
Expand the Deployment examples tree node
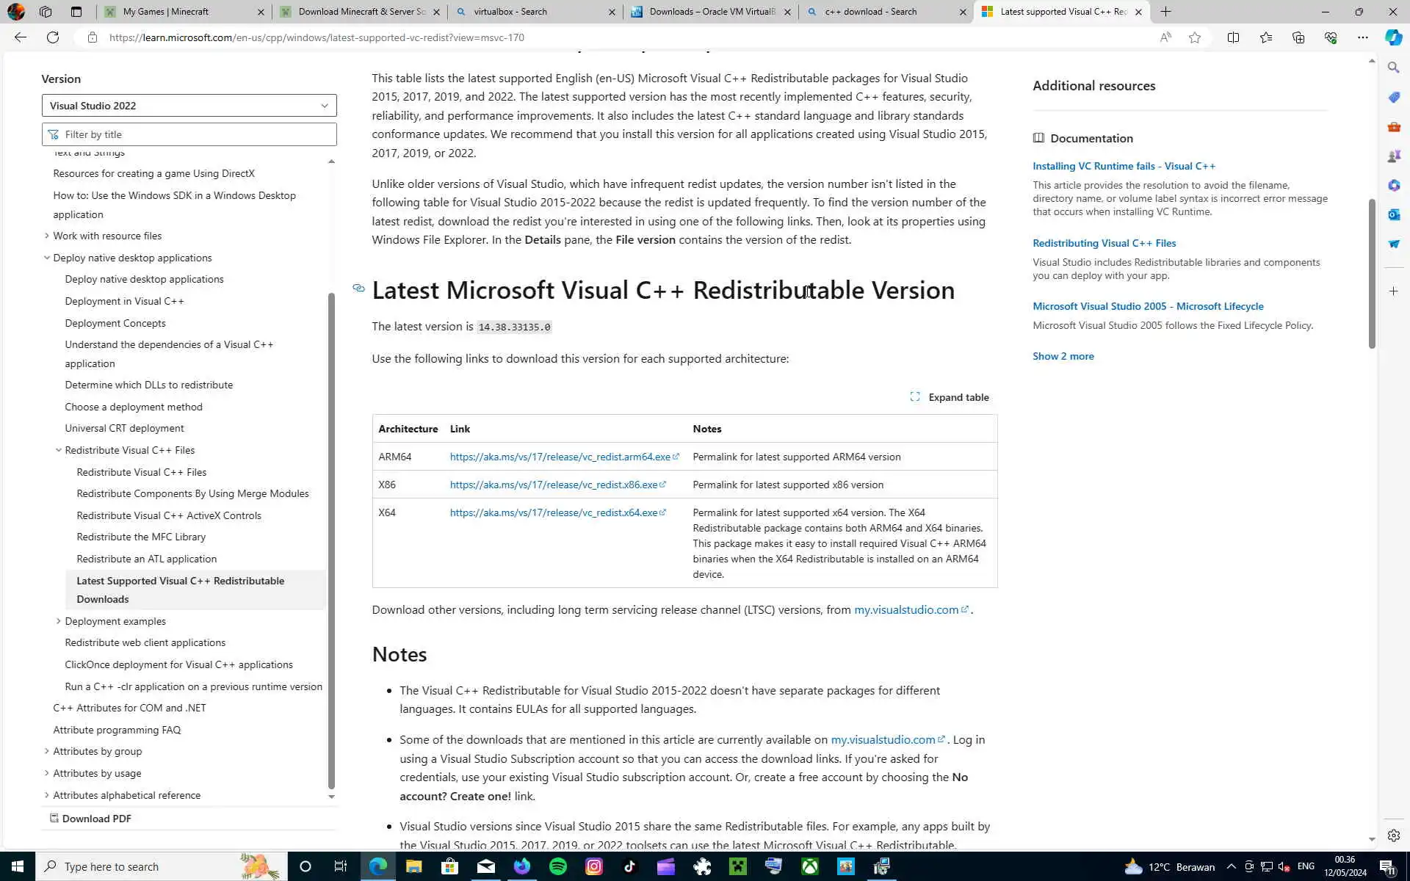pos(59,621)
